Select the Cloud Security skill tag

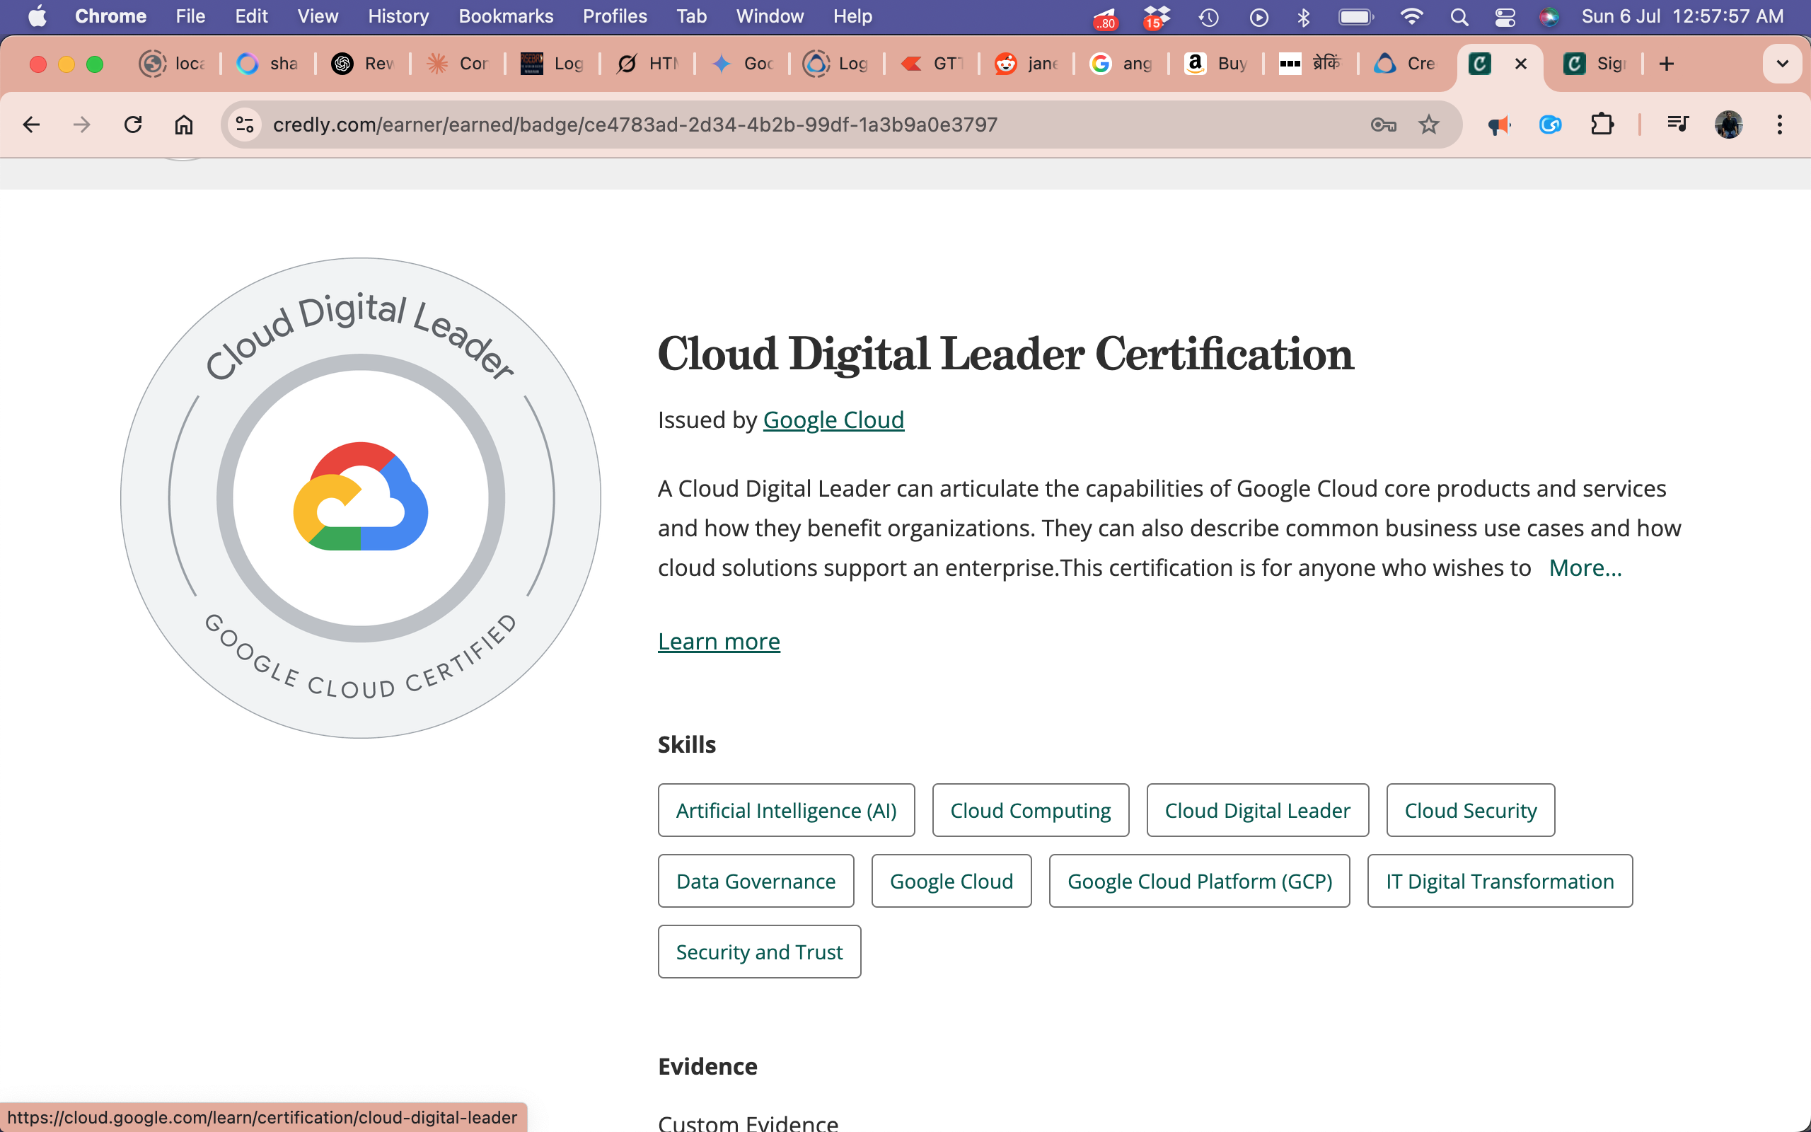point(1470,810)
